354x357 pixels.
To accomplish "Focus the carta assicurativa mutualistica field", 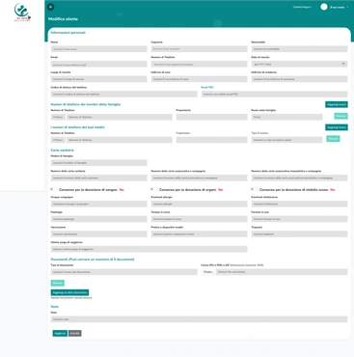I will 299,178.
